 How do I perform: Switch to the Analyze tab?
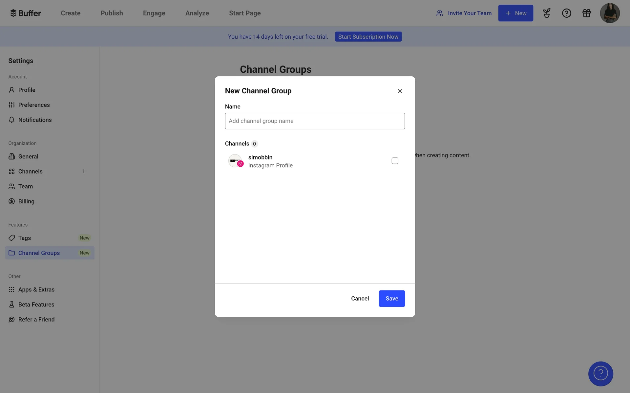point(197,13)
